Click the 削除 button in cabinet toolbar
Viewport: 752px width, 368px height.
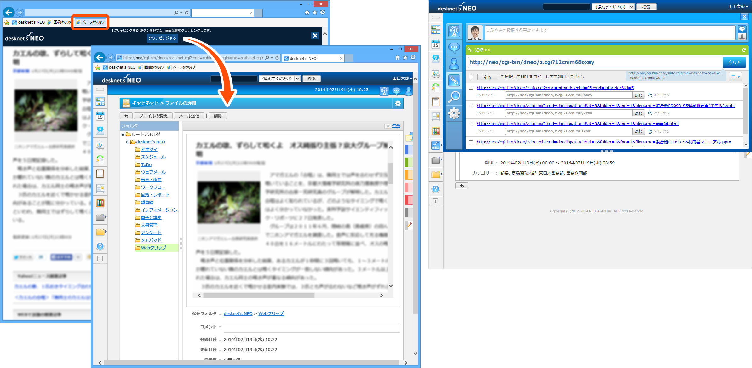click(x=218, y=116)
